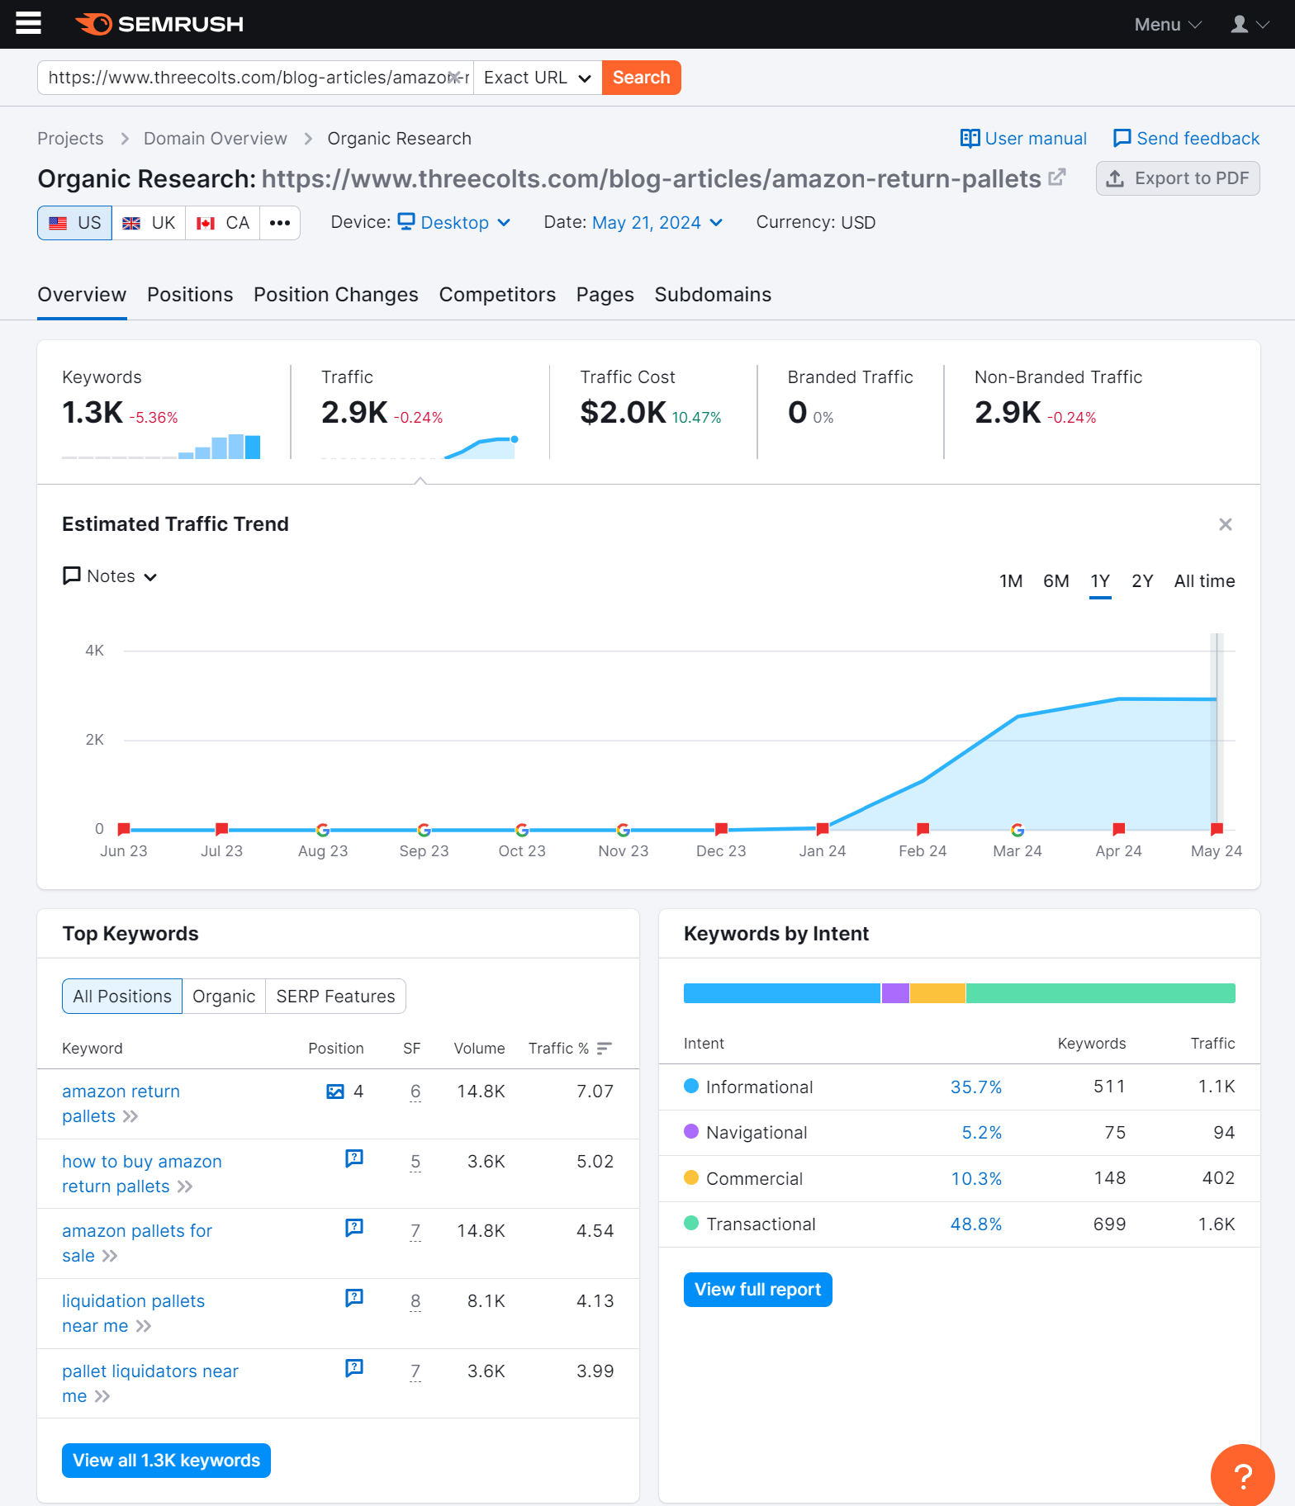Click the Google update marker at Mar 24
Viewport: 1295px width, 1506px height.
coord(1017,830)
